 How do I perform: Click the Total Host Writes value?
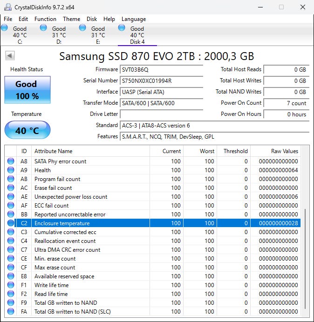pyautogui.click(x=286, y=80)
